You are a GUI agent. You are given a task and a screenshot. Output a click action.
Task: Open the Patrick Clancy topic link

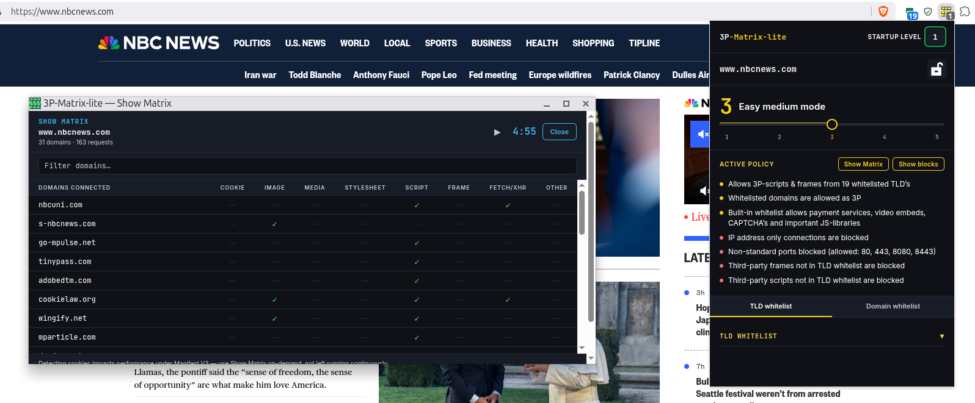point(632,75)
